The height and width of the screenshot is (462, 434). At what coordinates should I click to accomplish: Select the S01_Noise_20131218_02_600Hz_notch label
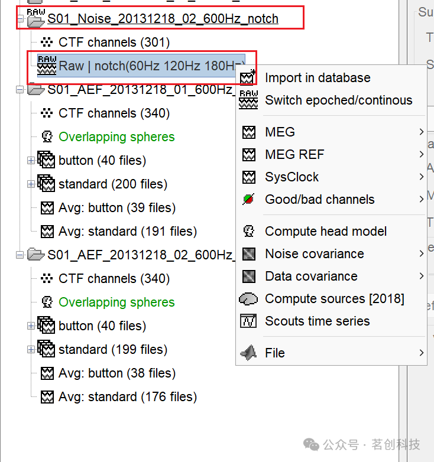(x=163, y=18)
